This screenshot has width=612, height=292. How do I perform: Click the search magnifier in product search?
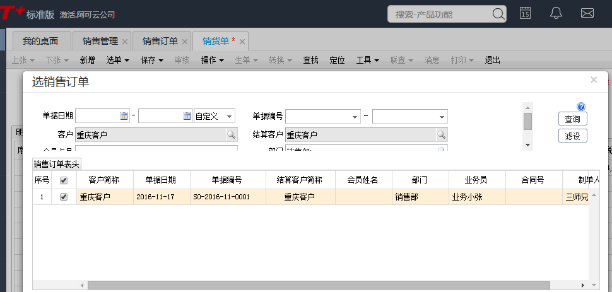click(x=498, y=14)
